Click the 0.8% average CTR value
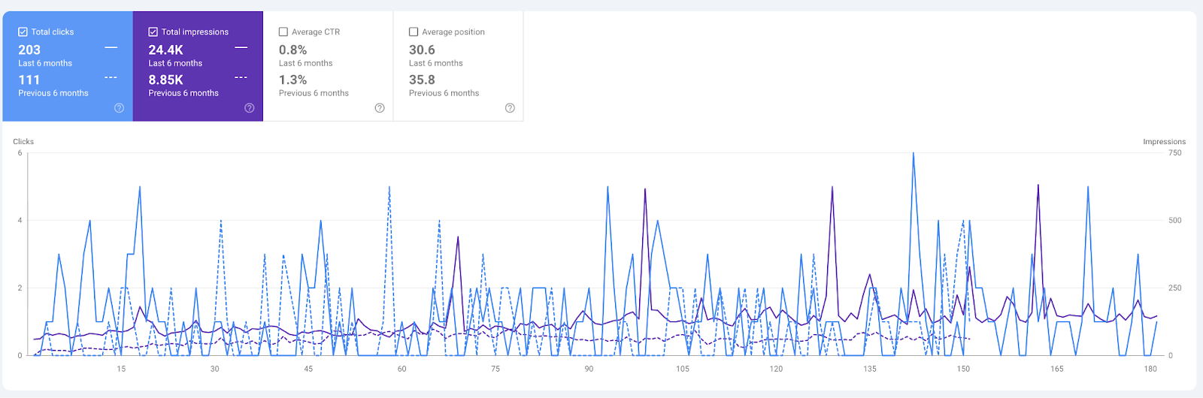 pyautogui.click(x=292, y=50)
